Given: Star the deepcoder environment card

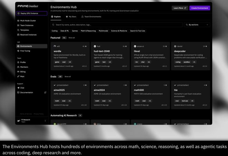Looking at the screenshot, I should [207, 46].
